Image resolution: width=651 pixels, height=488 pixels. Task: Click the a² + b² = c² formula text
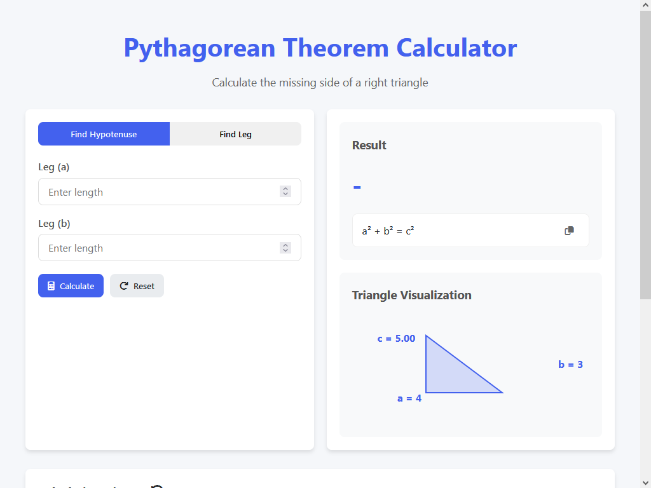click(388, 231)
